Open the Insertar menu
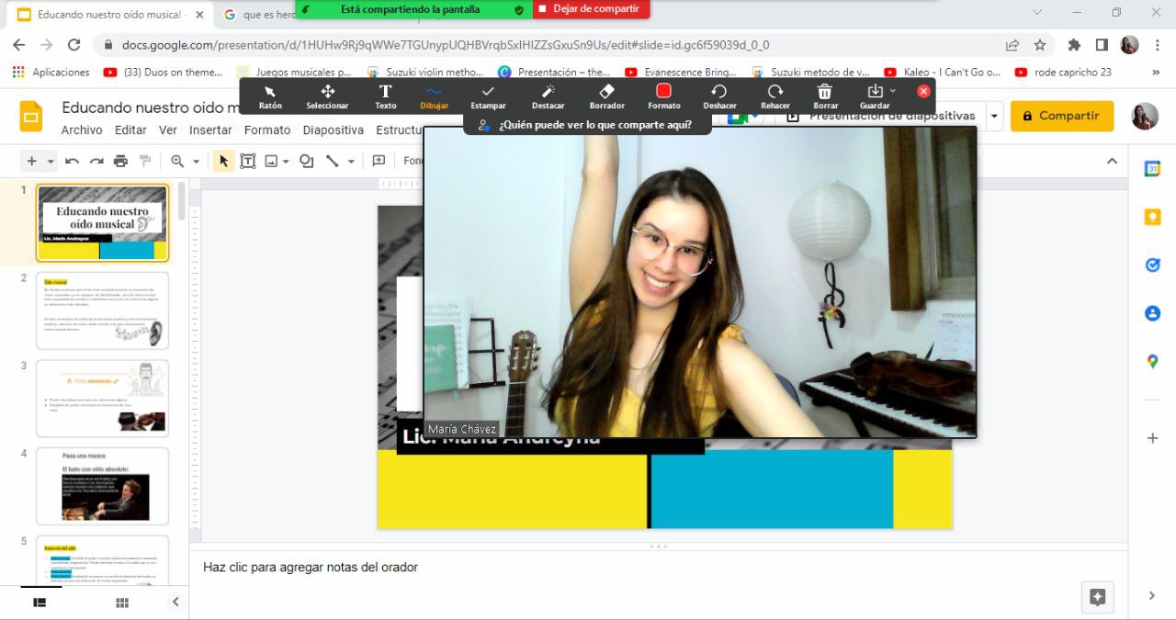Image resolution: width=1176 pixels, height=620 pixels. (210, 130)
